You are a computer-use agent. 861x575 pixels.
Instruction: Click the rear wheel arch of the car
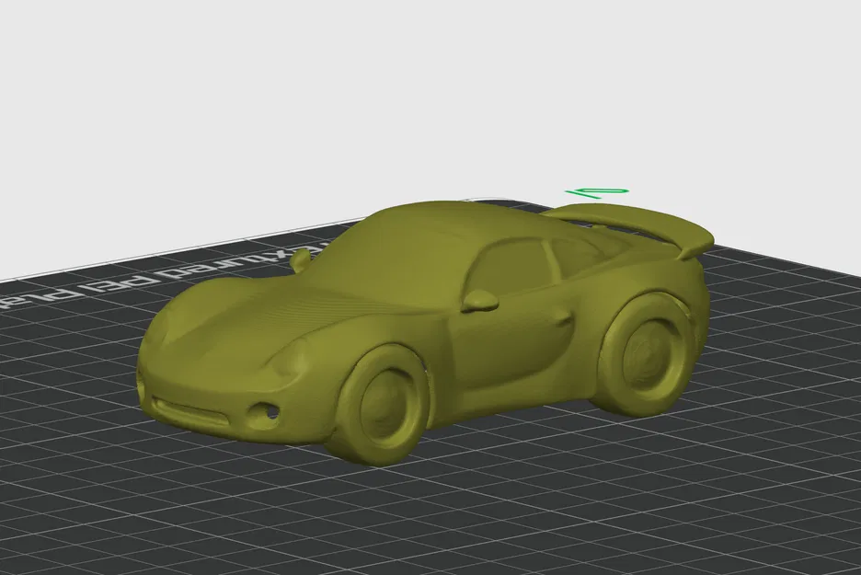click(644, 294)
